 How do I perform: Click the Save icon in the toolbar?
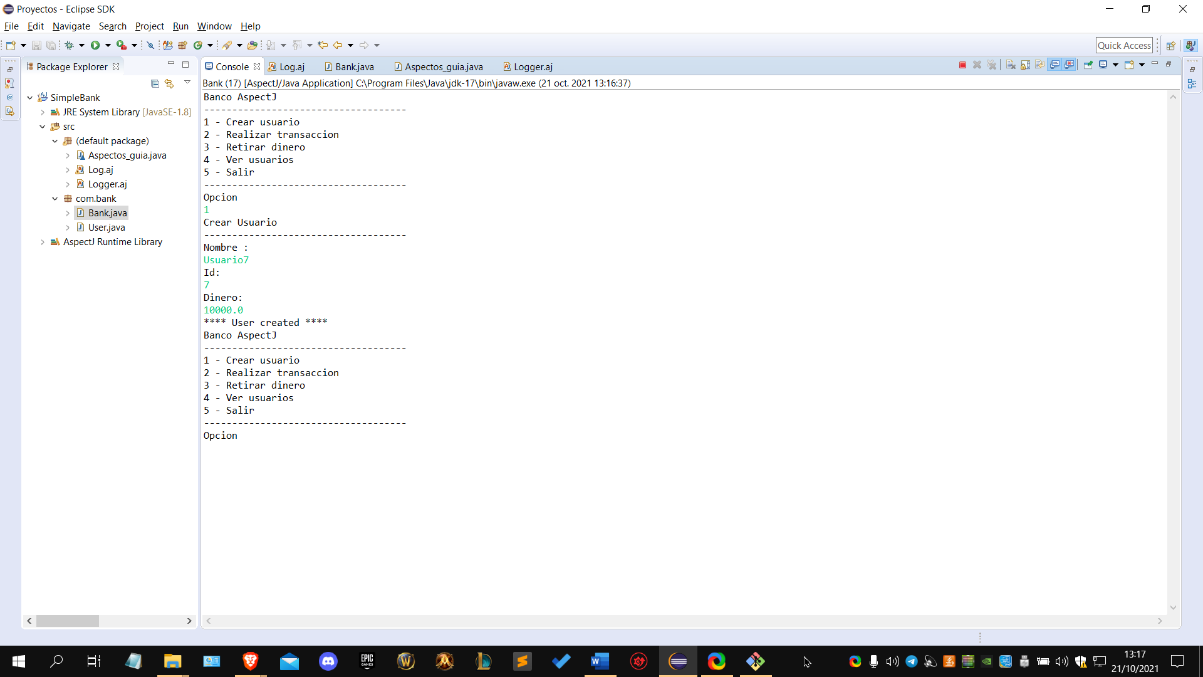[x=36, y=45]
